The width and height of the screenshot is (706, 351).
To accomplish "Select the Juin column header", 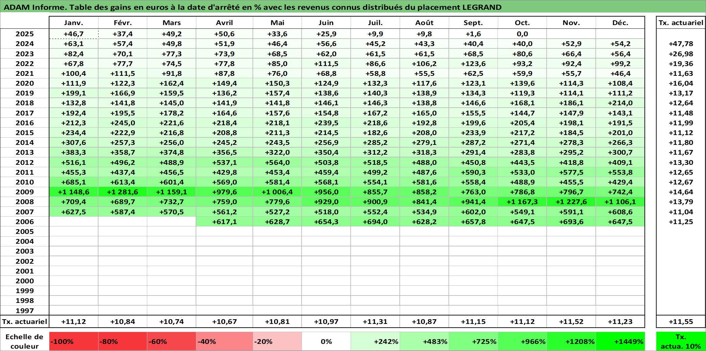I will [326, 23].
